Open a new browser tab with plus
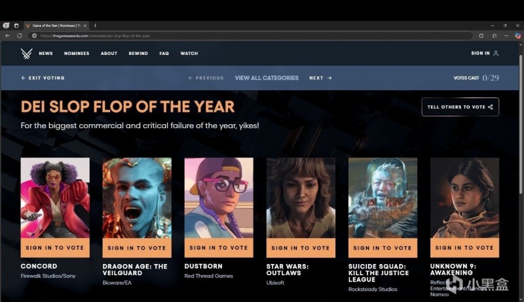The image size is (524, 302). click(x=95, y=25)
